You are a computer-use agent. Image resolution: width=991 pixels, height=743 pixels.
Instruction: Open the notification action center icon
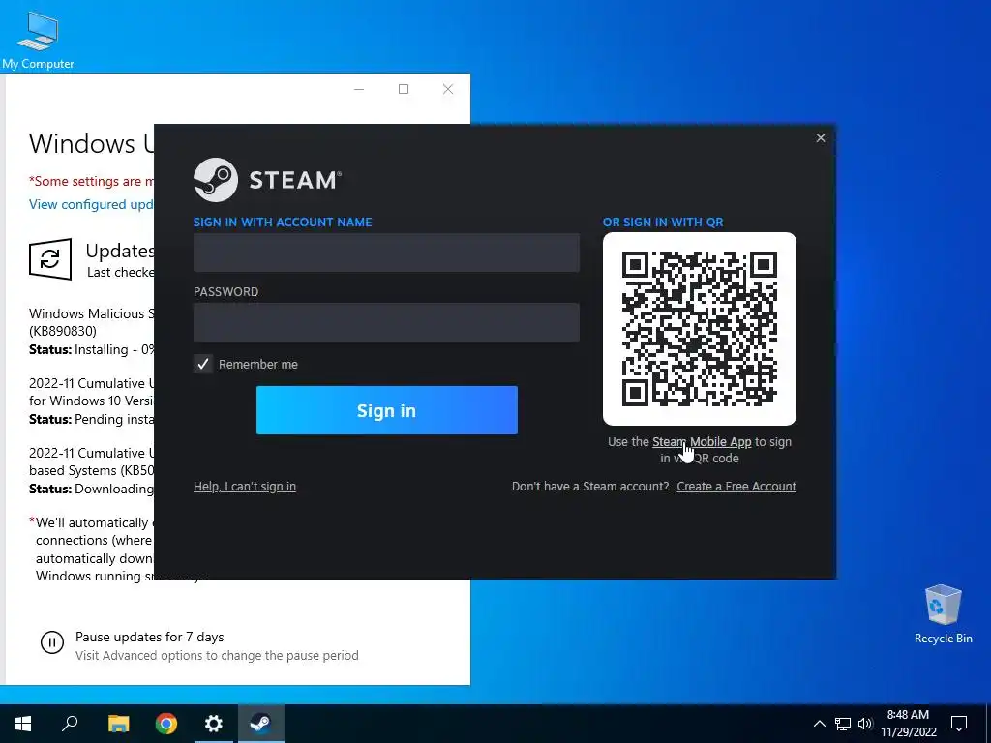[x=959, y=724]
